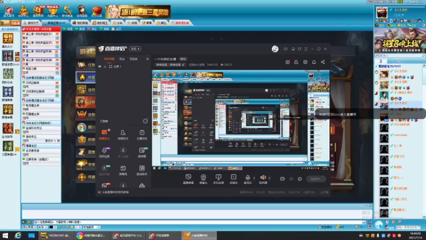Click the chat text input field

[198, 222]
